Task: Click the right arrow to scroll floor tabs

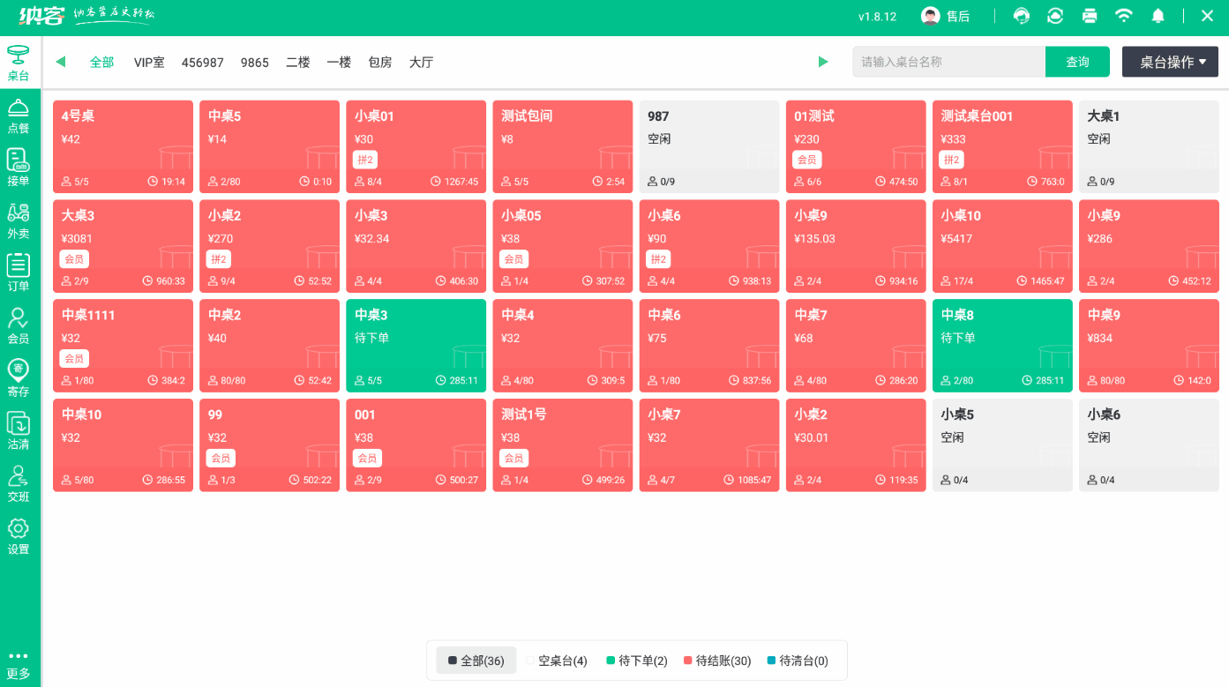Action: (x=823, y=62)
